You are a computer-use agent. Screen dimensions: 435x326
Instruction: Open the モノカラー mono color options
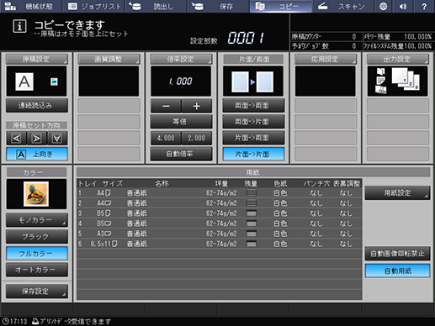(x=37, y=220)
